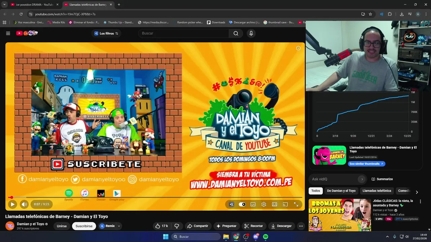This screenshot has height=242, width=431.
Task: Select De Damian y el Toyo chip
Action: [341, 191]
